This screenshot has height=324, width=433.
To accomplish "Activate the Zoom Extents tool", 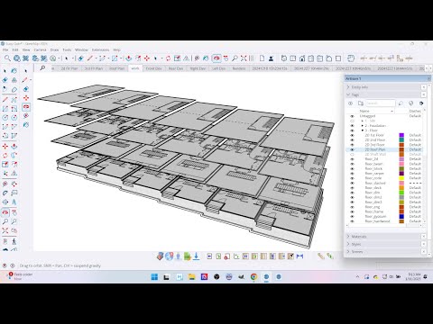I will [x=5, y=230].
